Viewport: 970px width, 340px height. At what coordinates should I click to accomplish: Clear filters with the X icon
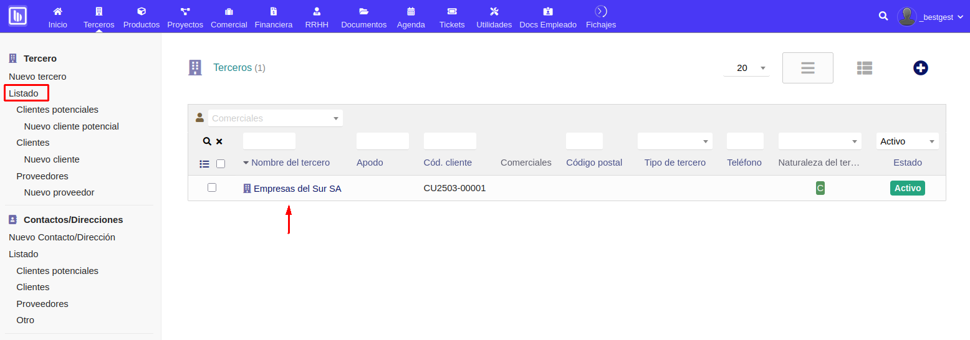[x=219, y=141]
